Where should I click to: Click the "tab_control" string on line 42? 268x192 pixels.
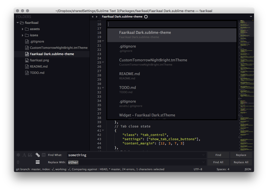pyautogui.click(x=153, y=135)
